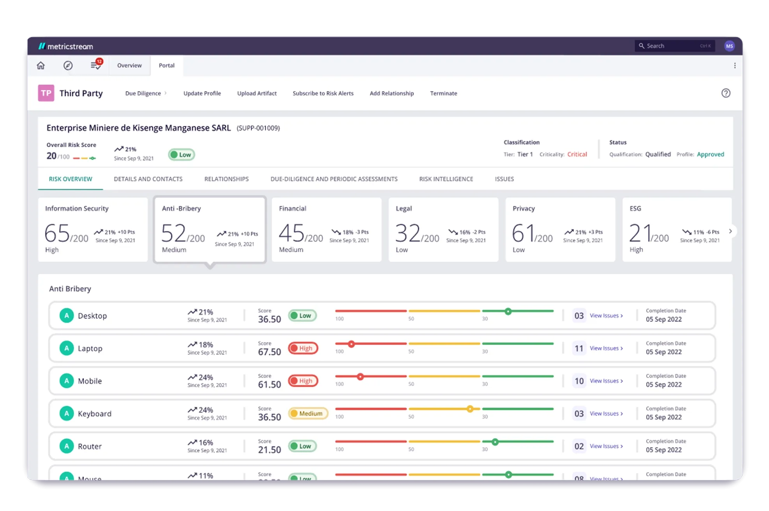
Task: Open View Issues for Laptop row
Action: [606, 348]
